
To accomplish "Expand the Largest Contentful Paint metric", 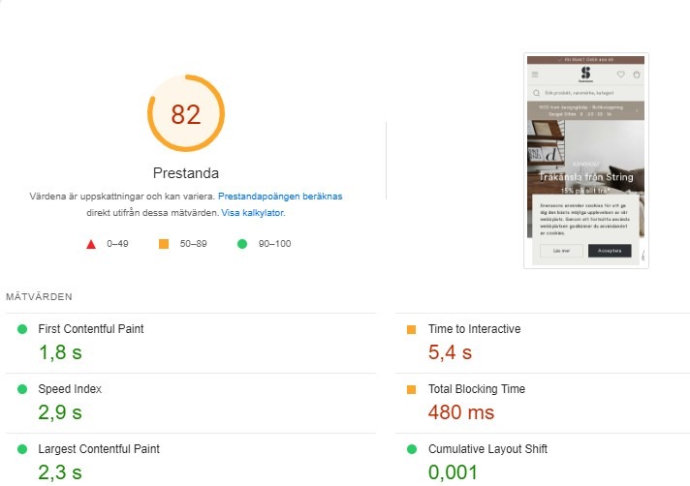I will [98, 449].
